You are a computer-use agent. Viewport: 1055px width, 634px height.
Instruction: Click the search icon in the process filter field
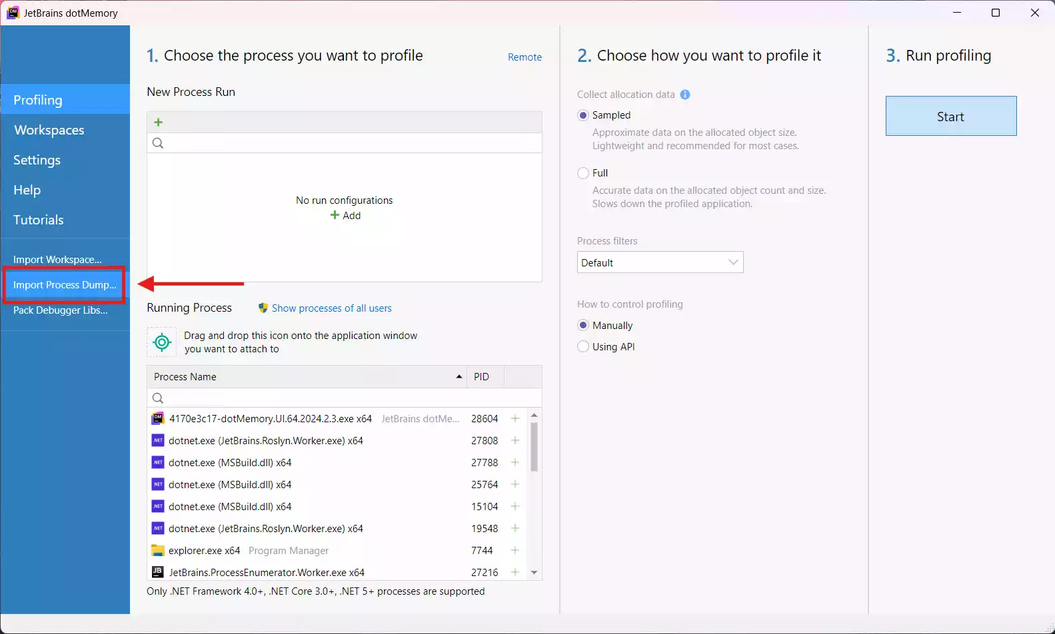pos(158,398)
